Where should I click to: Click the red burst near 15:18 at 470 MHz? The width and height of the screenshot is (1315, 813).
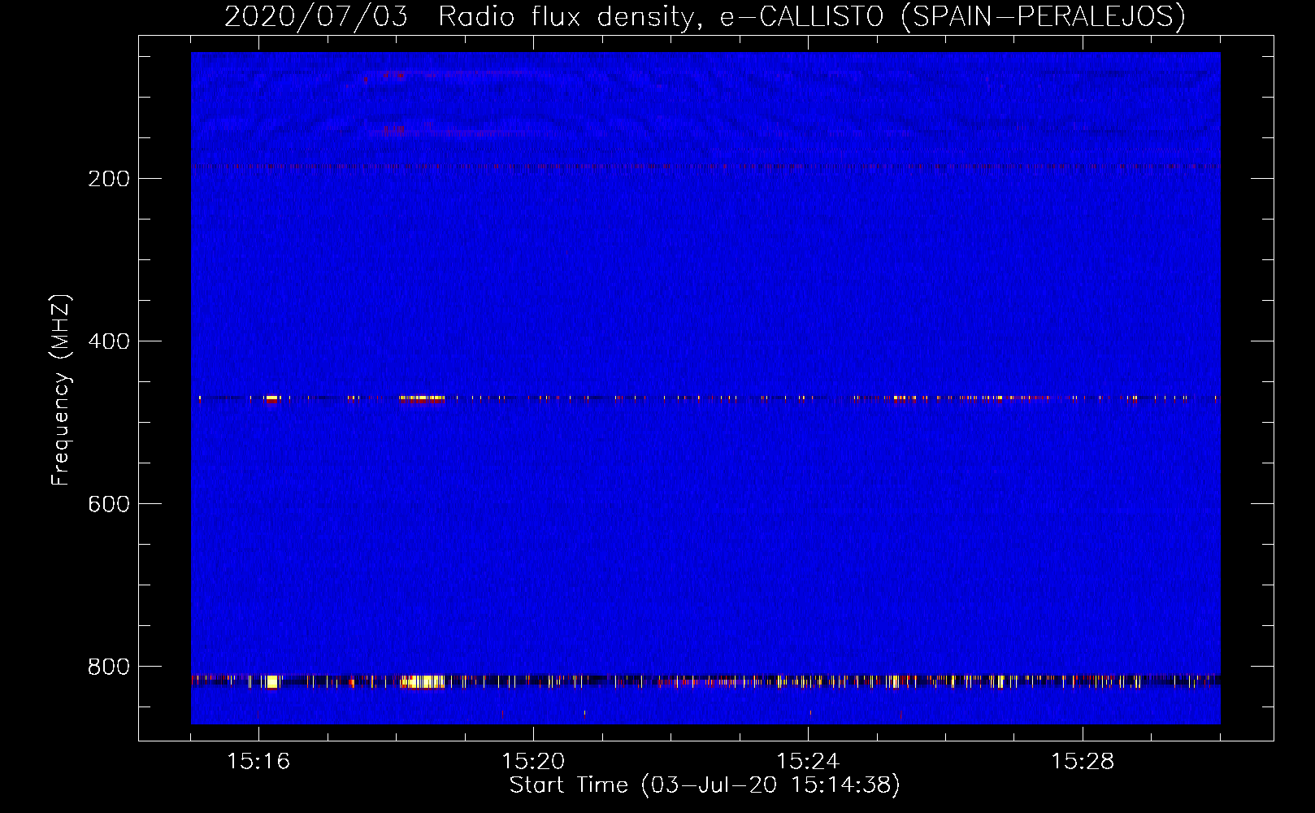click(x=422, y=398)
